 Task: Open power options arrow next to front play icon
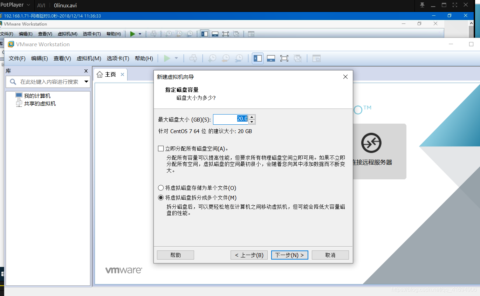pos(176,58)
